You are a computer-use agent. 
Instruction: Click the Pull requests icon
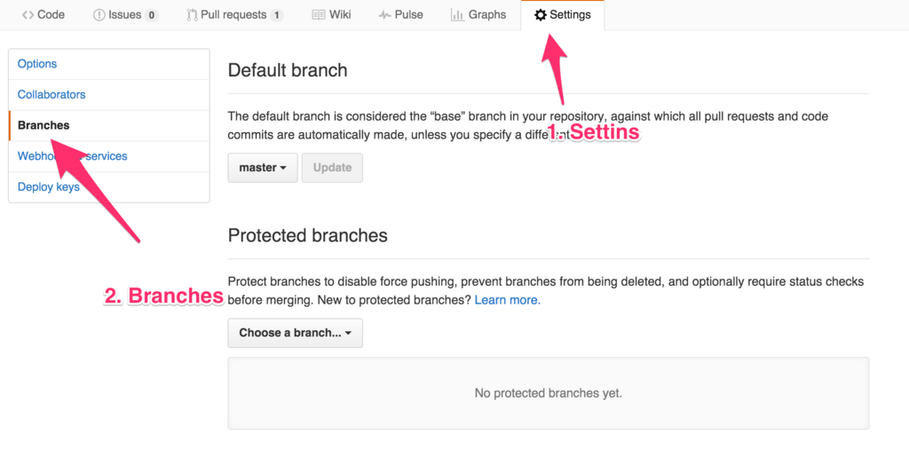(193, 15)
